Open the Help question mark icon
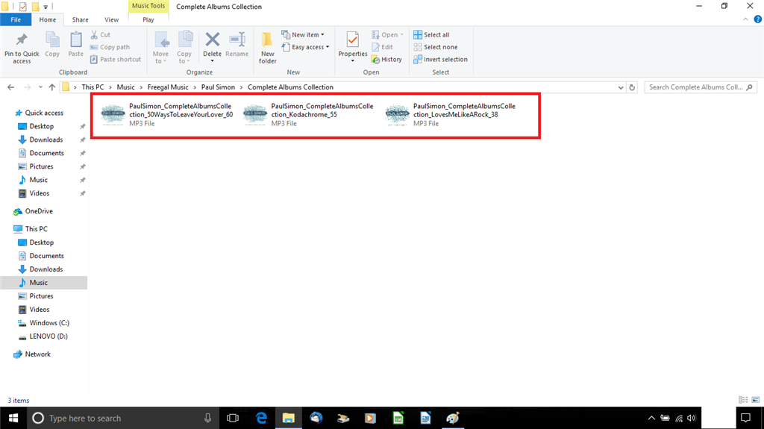764x429 pixels. pos(757,19)
